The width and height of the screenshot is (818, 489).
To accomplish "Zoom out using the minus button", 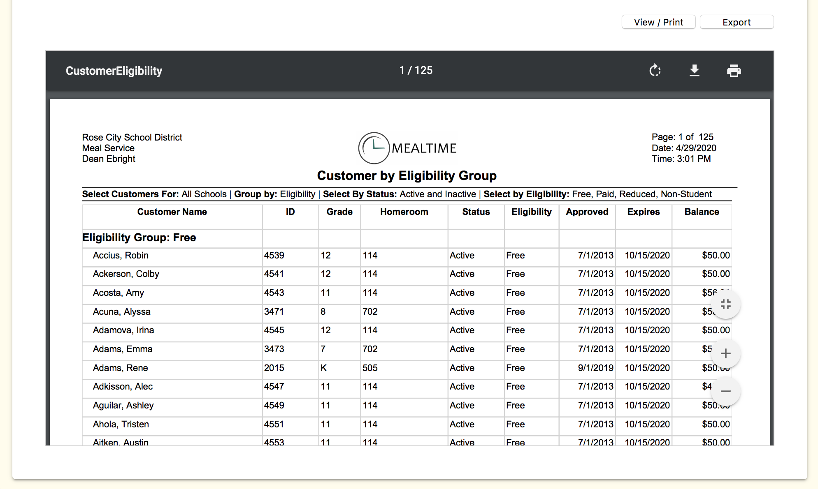I will click(x=725, y=391).
